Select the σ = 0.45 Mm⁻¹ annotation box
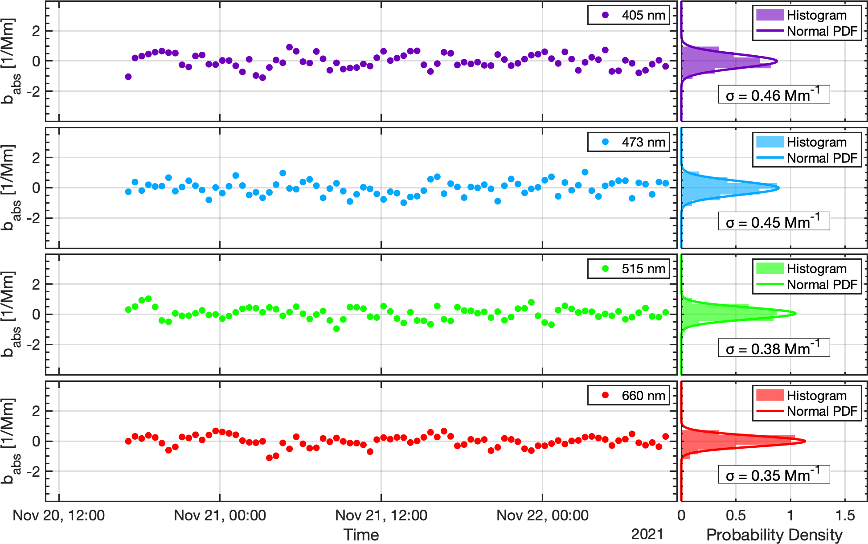868x544 pixels. 774,221
